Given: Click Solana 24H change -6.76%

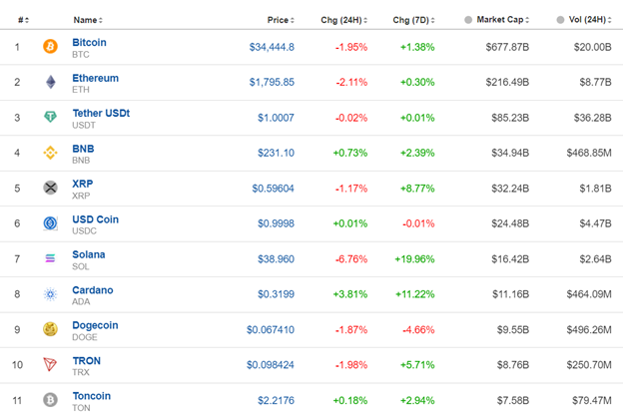Looking at the screenshot, I should 351,259.
